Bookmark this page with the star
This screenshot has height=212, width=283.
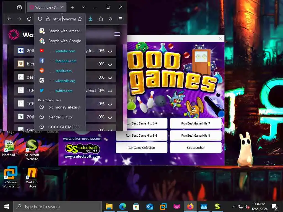click(x=80, y=19)
